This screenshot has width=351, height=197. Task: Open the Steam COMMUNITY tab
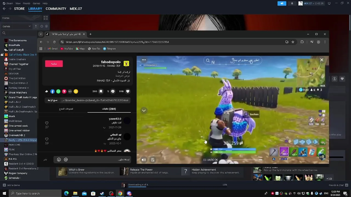pyautogui.click(x=56, y=9)
